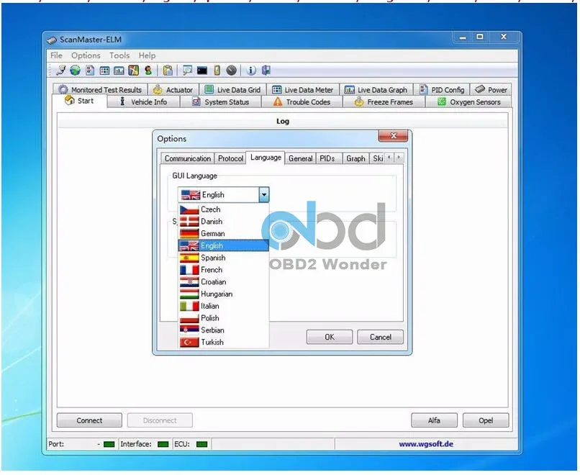The height and width of the screenshot is (475, 580).
Task: Switch to the Oxygen Sensors tab
Action: coord(469,101)
